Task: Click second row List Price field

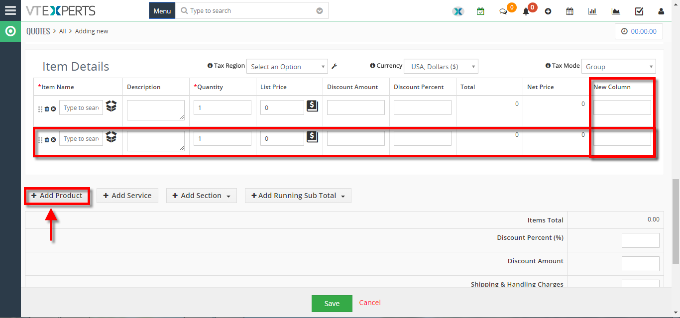Action: (282, 138)
